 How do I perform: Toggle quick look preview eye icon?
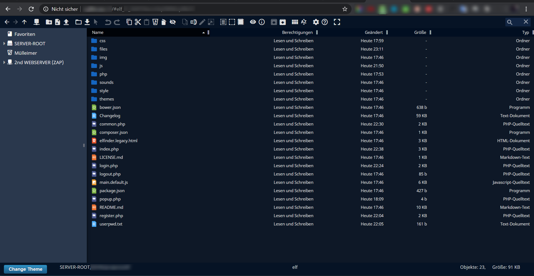coord(253,22)
